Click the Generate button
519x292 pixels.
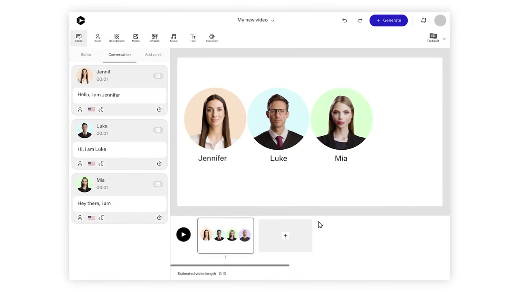pos(388,20)
